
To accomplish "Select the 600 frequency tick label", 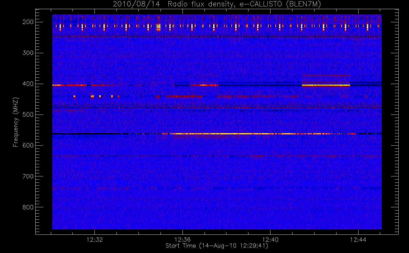I will click(28, 145).
